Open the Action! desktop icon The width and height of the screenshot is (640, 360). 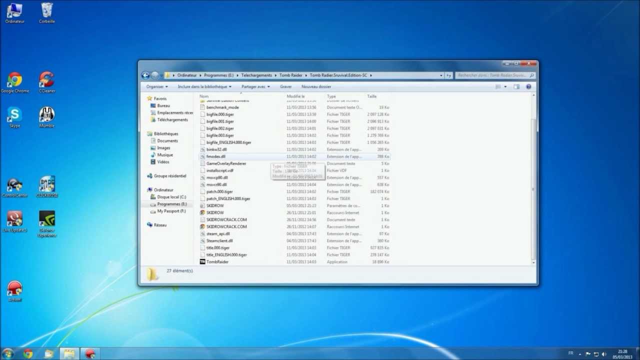coord(14,291)
